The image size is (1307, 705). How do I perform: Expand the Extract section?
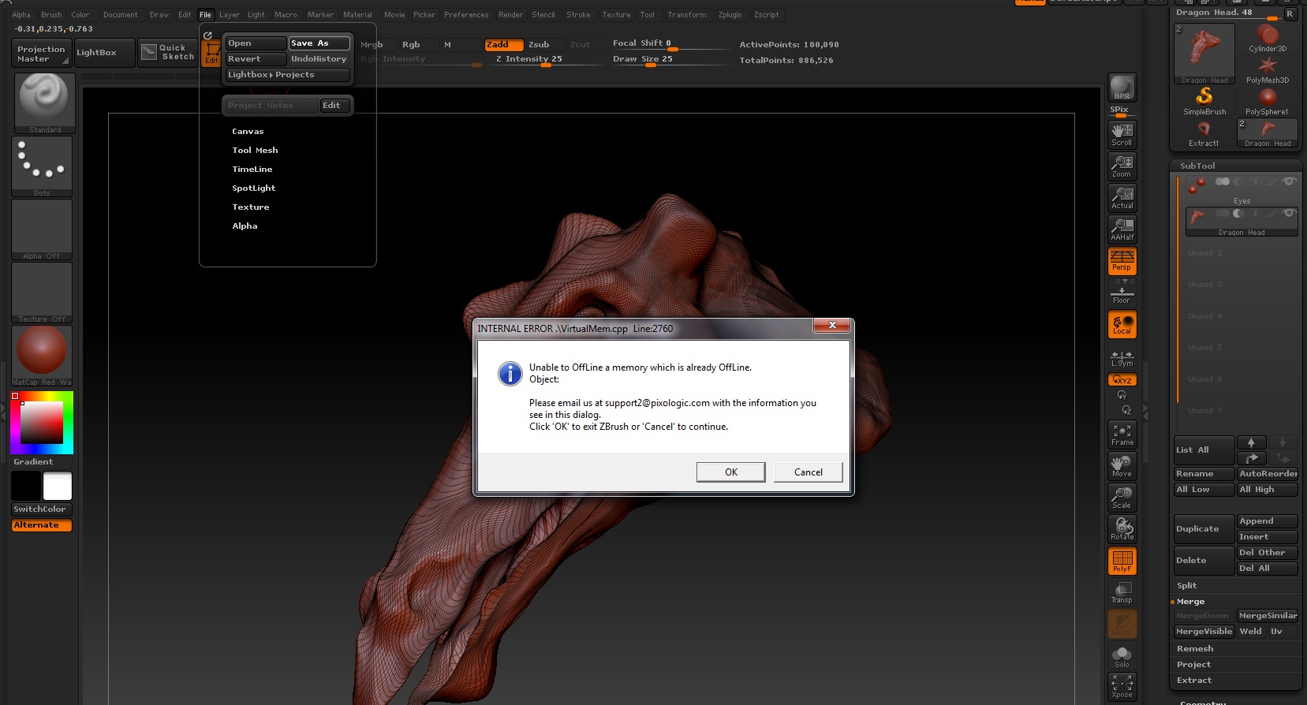click(x=1194, y=681)
